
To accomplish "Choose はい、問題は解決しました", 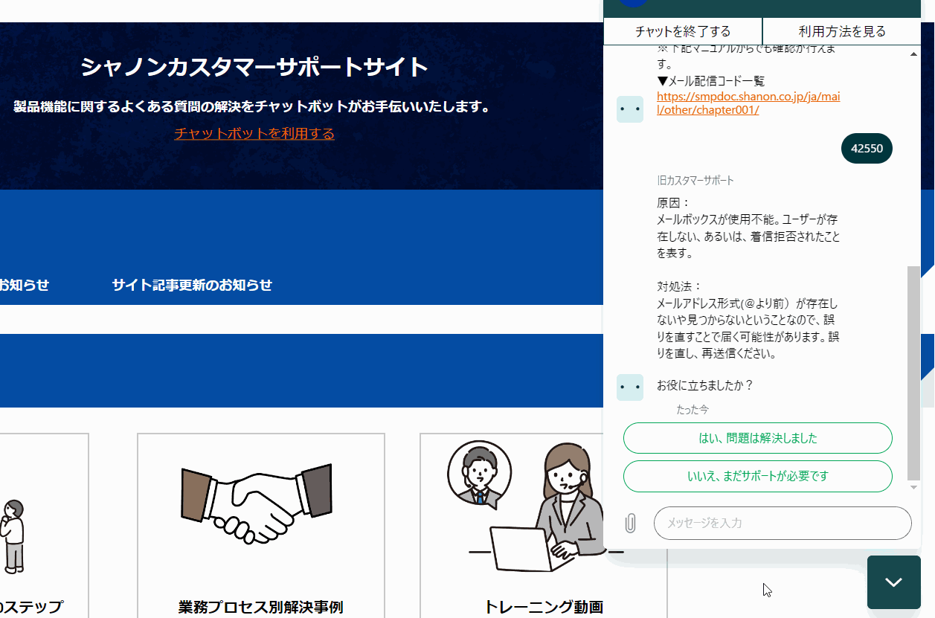I will (x=757, y=438).
